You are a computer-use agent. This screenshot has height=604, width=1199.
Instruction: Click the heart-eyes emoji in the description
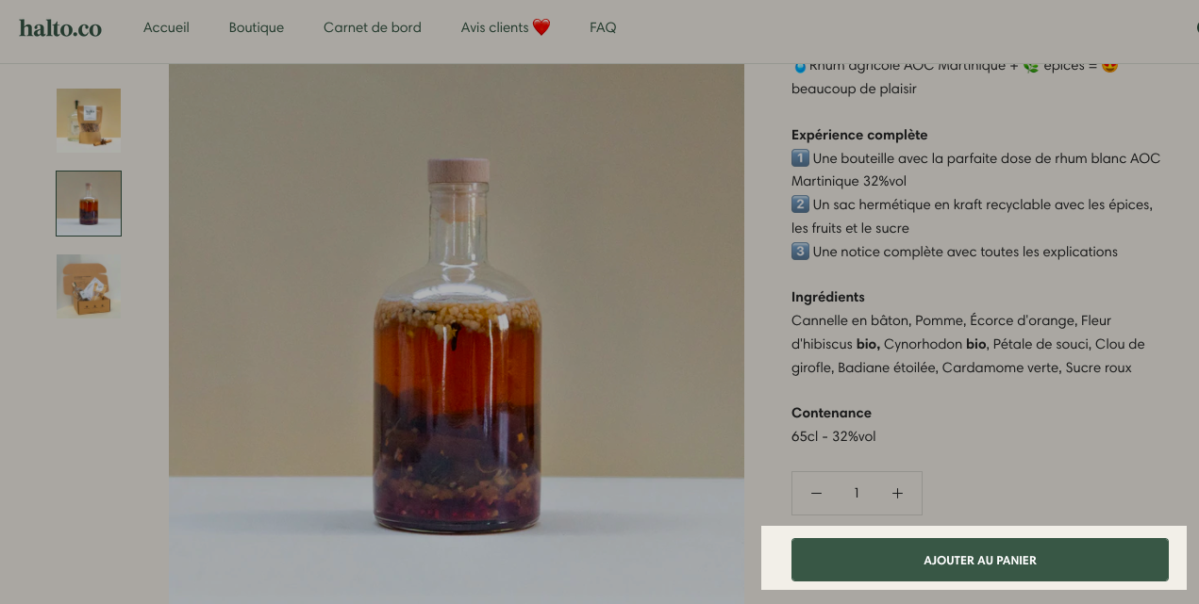(1109, 67)
